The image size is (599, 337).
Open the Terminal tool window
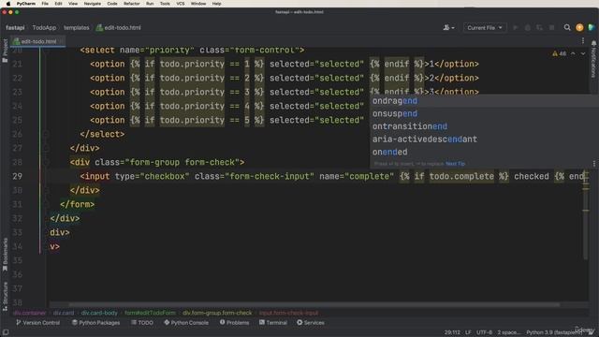click(x=273, y=323)
